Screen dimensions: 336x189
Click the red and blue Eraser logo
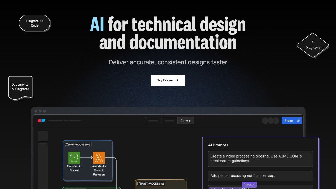click(x=41, y=121)
